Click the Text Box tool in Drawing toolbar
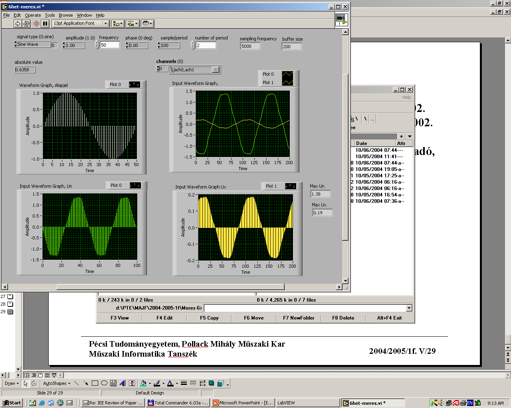 tap(113, 383)
